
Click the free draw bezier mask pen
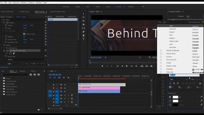14,53
